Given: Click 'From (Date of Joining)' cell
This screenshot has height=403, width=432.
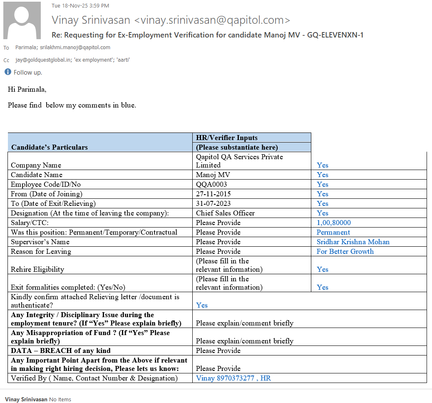Looking at the screenshot, I should click(x=100, y=194).
